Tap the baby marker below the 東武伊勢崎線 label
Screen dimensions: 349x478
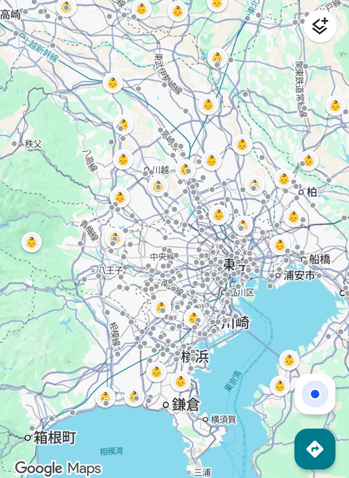(208, 105)
